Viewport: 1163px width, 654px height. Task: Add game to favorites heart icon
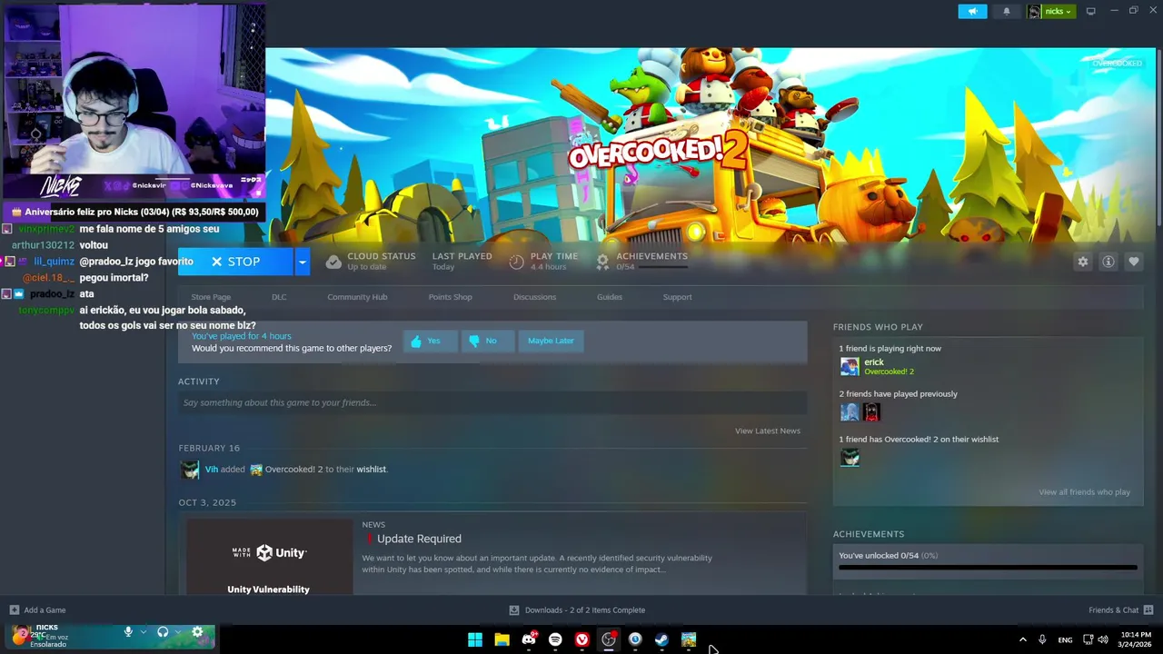(x=1134, y=262)
